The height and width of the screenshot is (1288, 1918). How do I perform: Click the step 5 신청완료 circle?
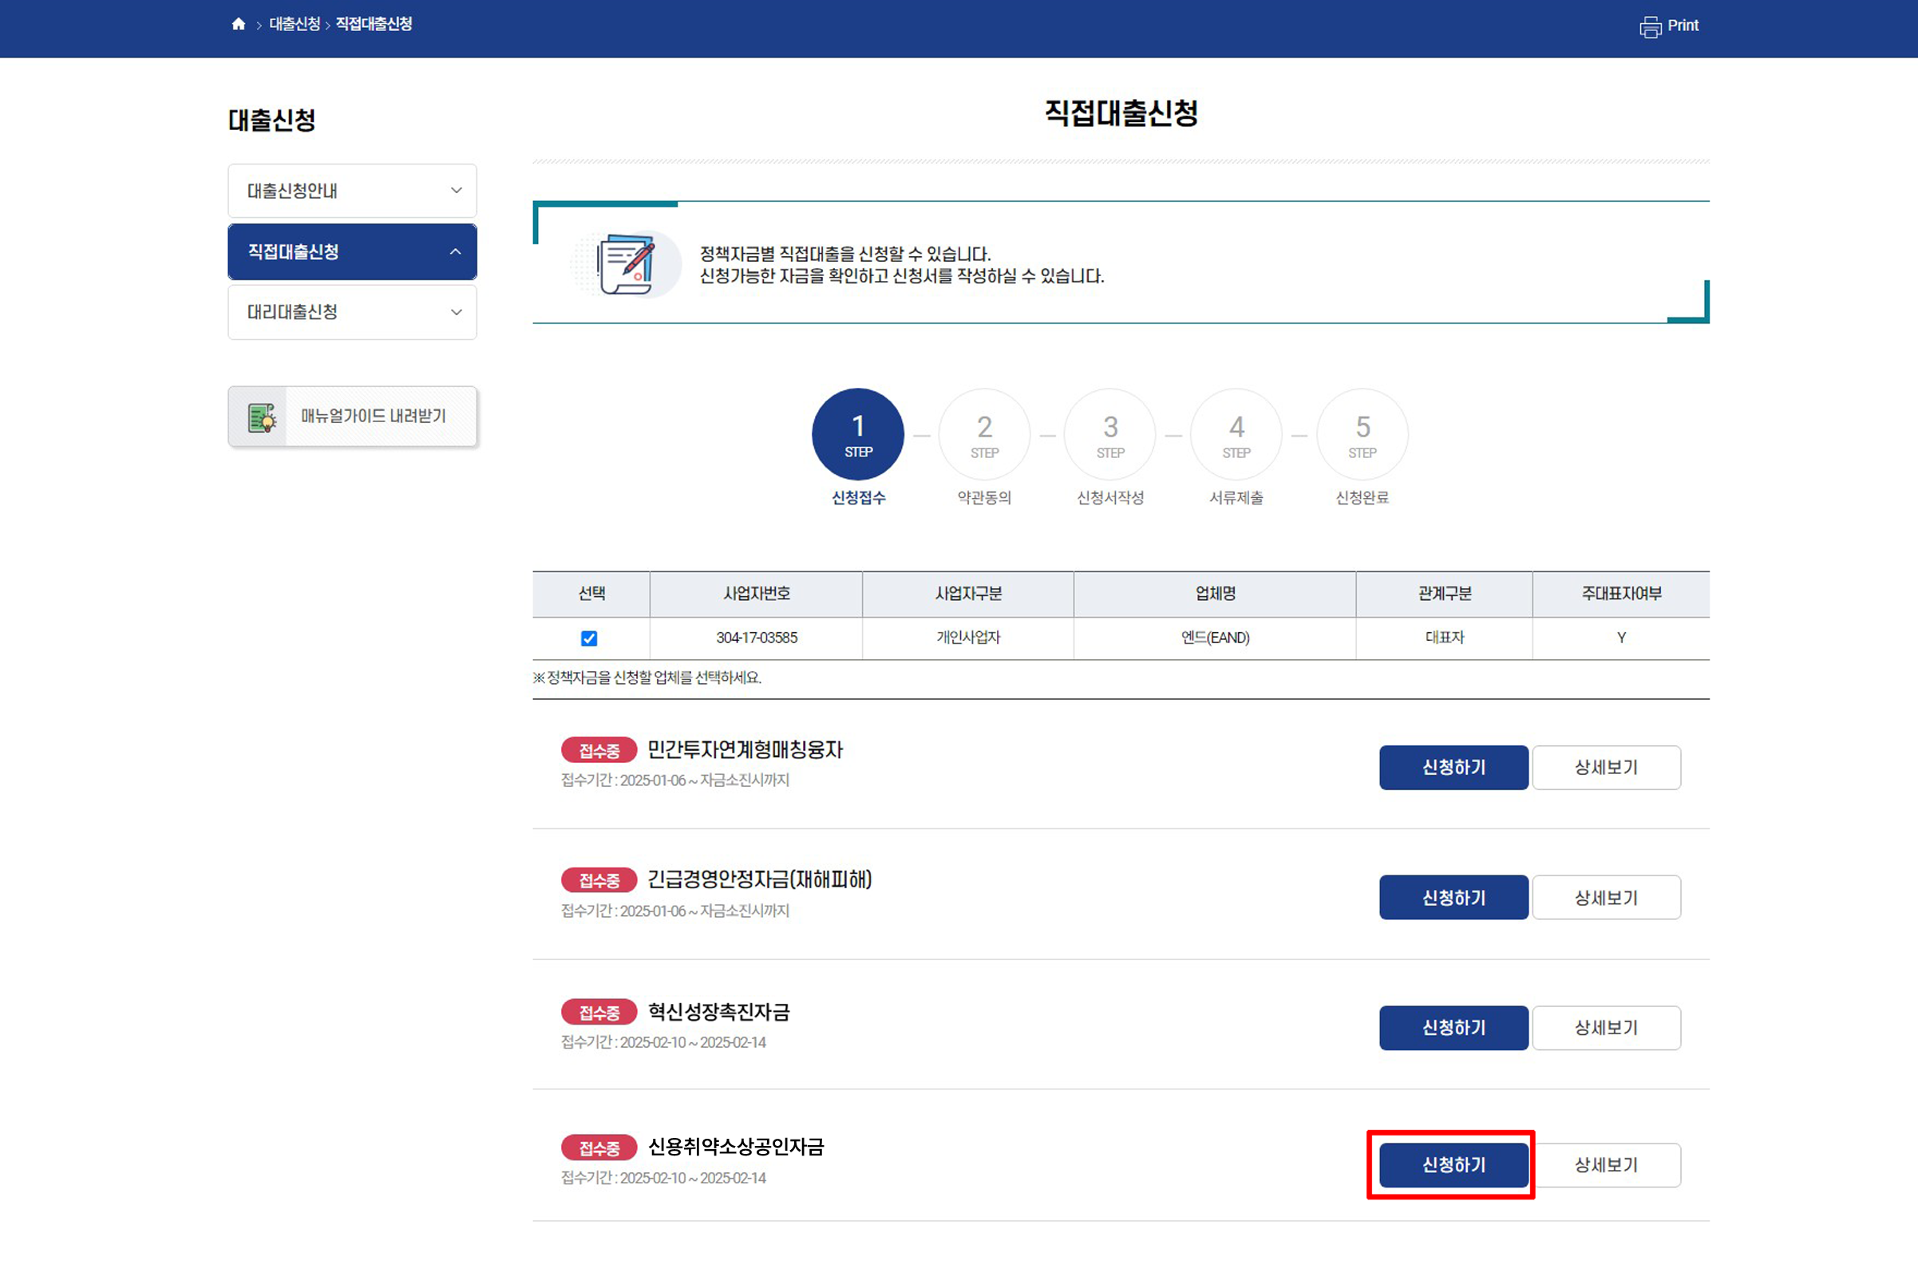coord(1362,433)
